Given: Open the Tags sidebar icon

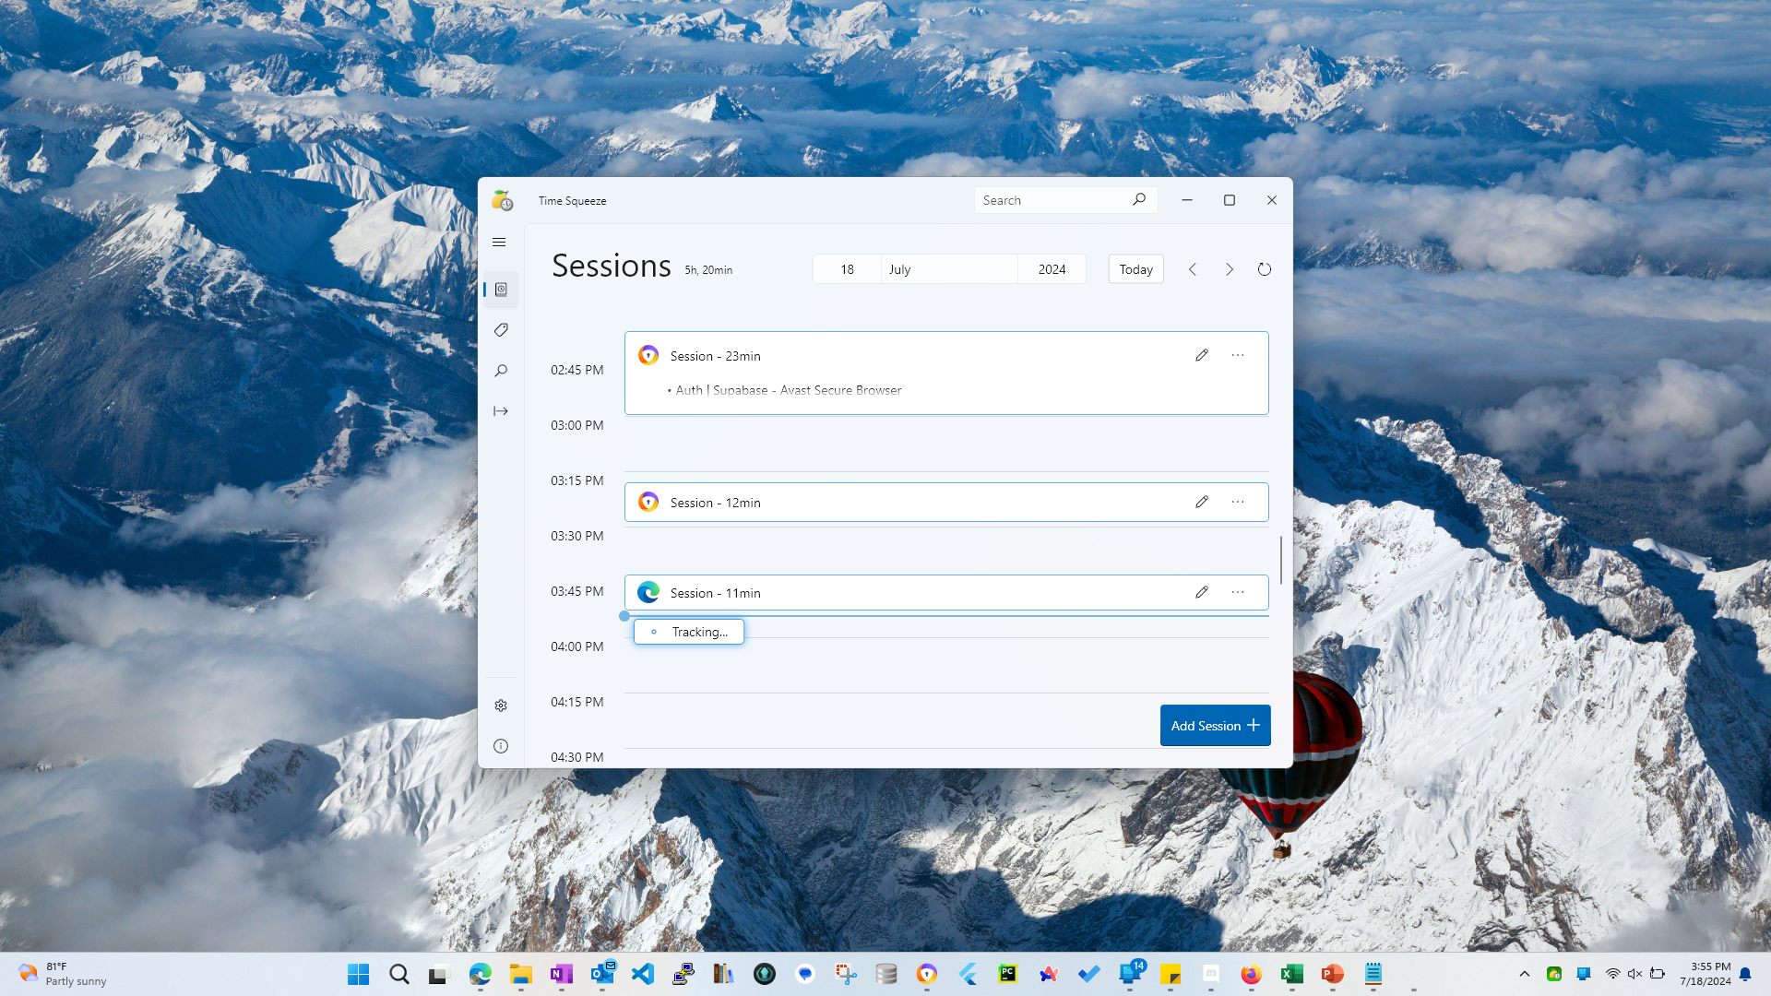Looking at the screenshot, I should [501, 330].
